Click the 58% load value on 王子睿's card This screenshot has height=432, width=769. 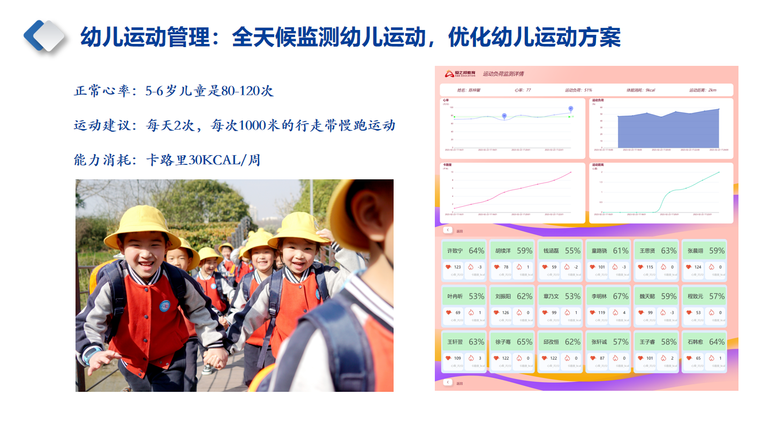(x=668, y=342)
